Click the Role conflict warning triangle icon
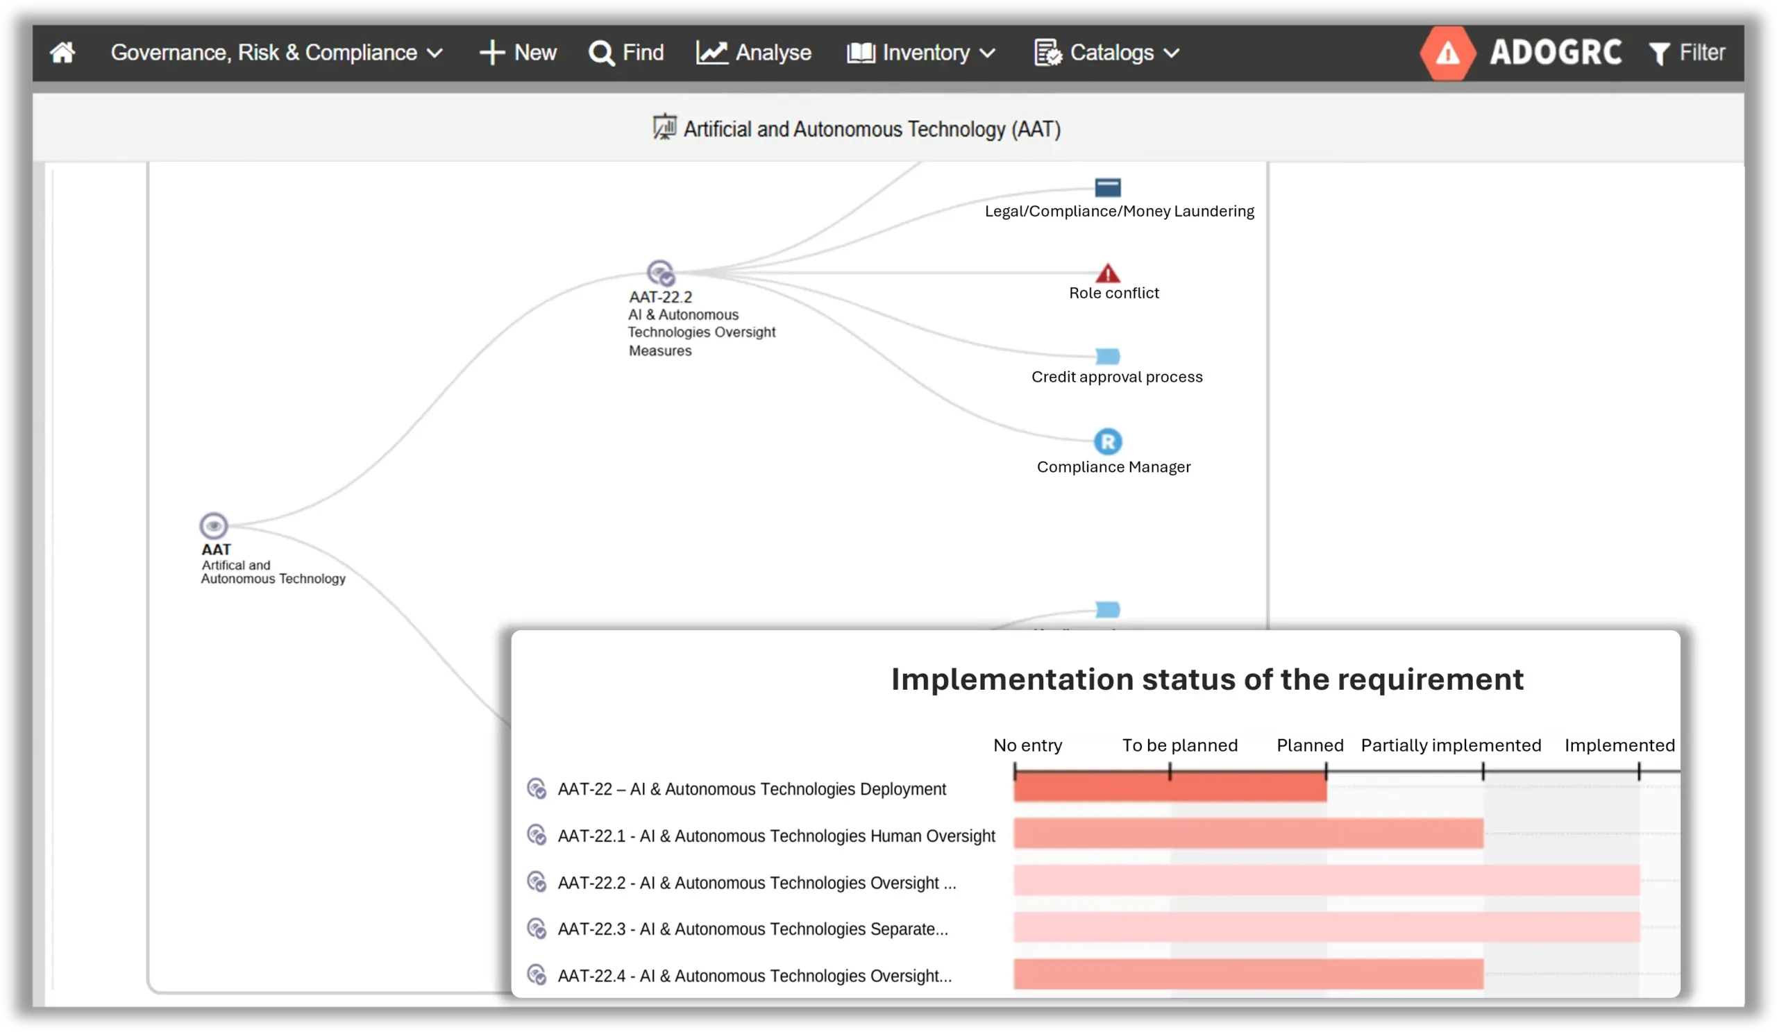 pos(1107,273)
